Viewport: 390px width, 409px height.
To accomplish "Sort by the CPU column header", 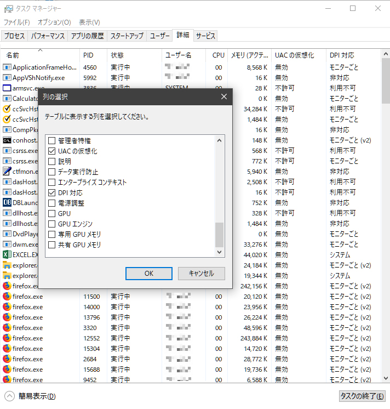I will click(217, 55).
